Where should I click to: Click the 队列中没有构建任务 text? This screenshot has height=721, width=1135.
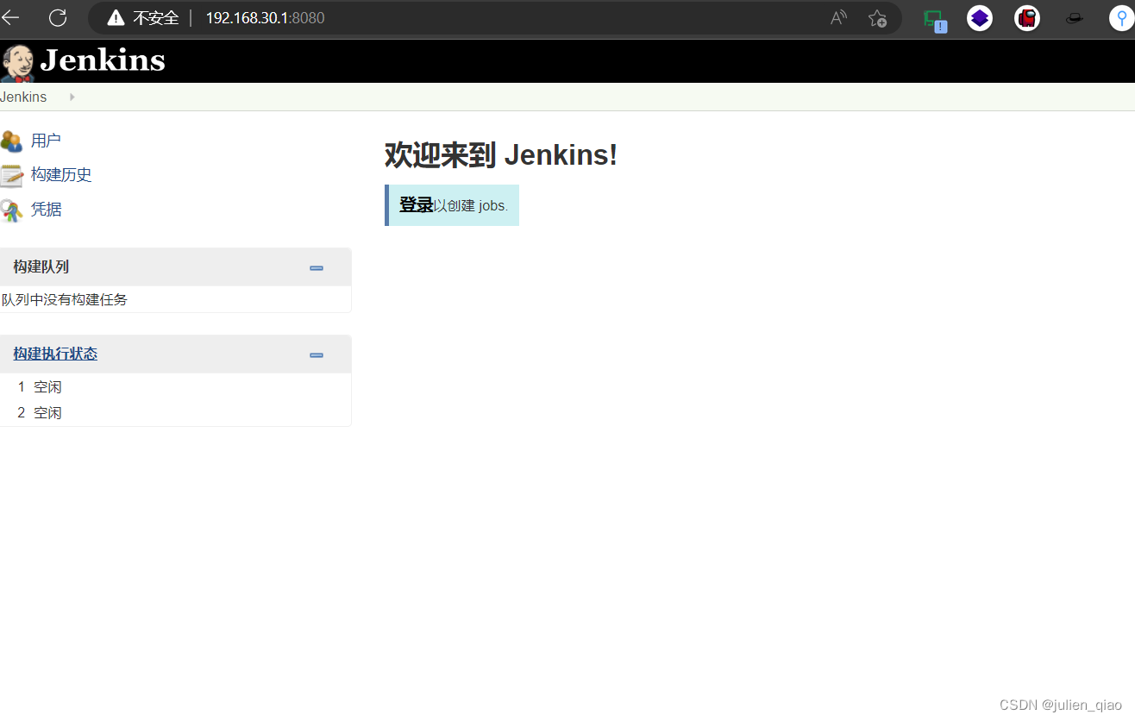[65, 299]
